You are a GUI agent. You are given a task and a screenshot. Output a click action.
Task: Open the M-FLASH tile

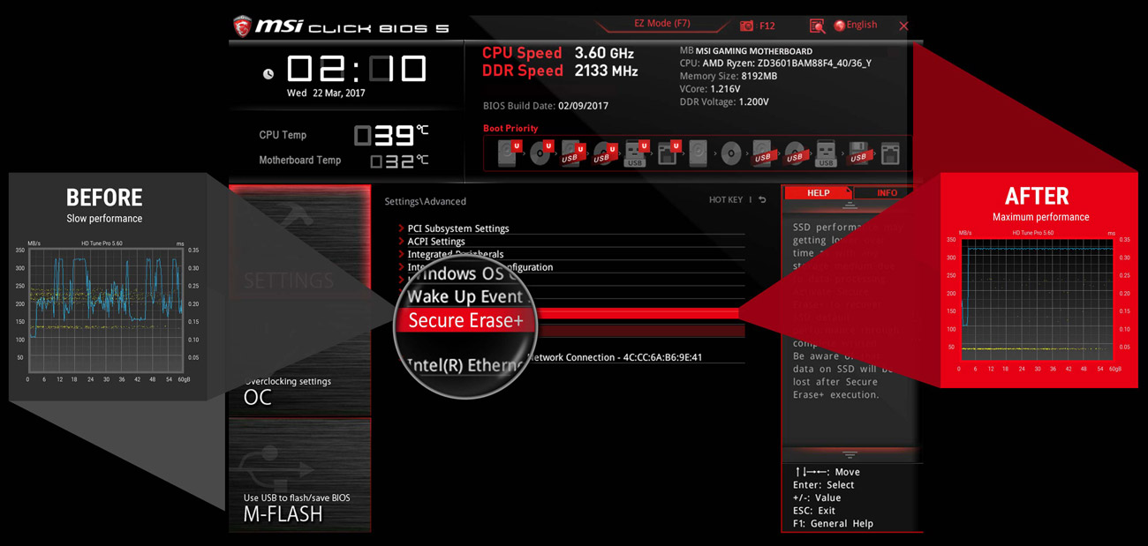(299, 475)
